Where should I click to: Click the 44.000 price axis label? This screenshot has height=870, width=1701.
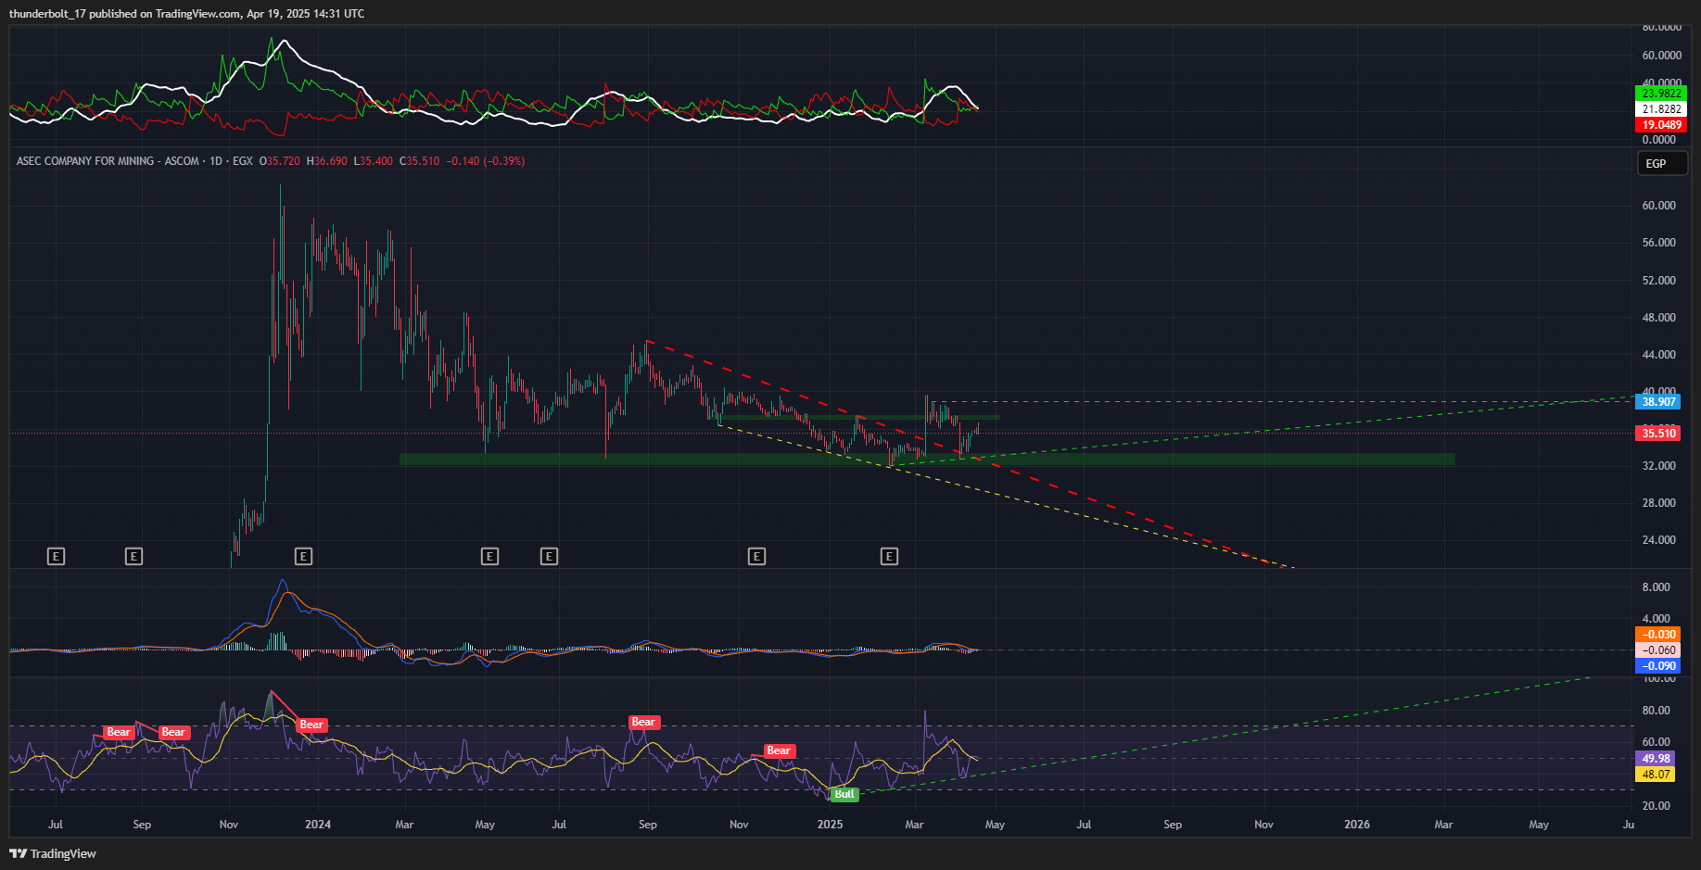click(x=1658, y=354)
